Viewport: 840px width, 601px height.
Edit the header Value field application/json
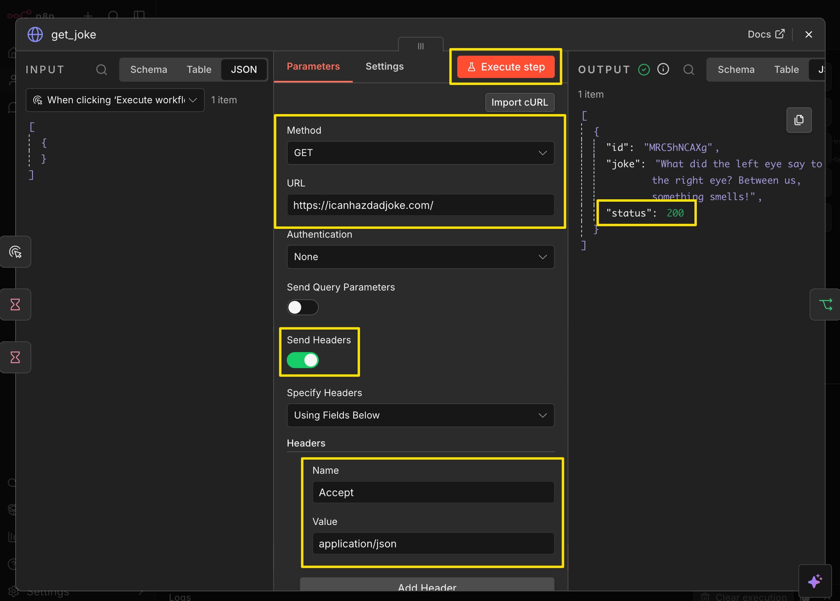point(433,544)
